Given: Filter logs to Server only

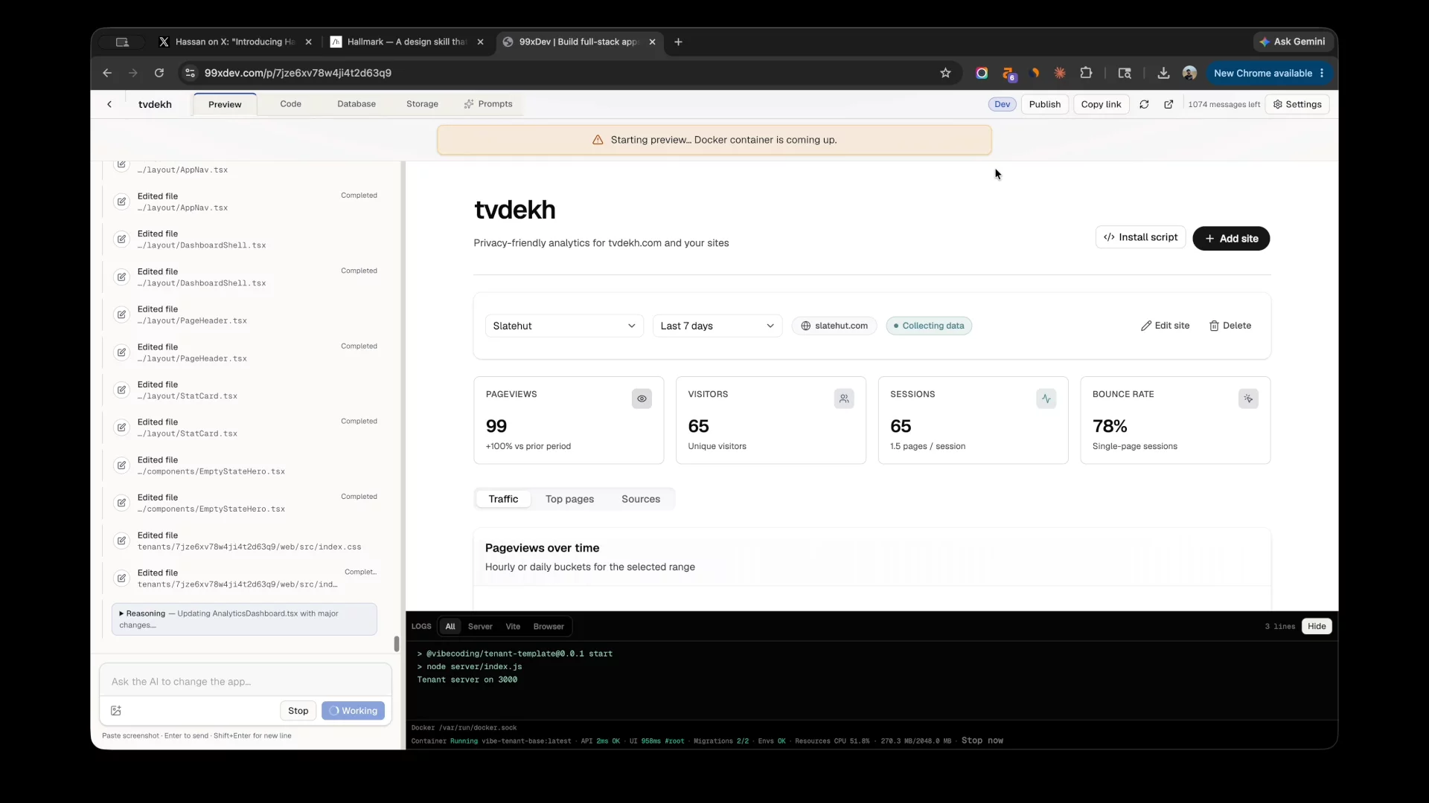Looking at the screenshot, I should [x=480, y=626].
